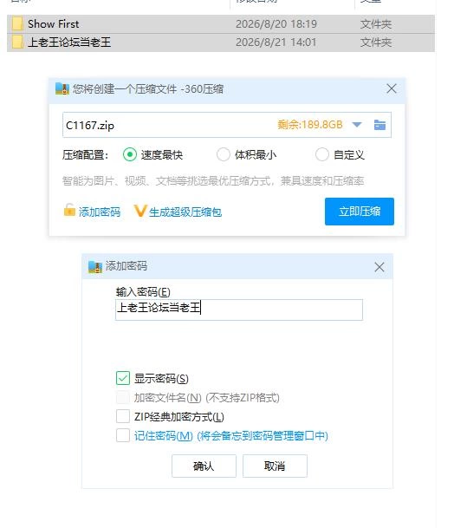
Task: Click the 立即压缩 button
Action: pos(360,212)
